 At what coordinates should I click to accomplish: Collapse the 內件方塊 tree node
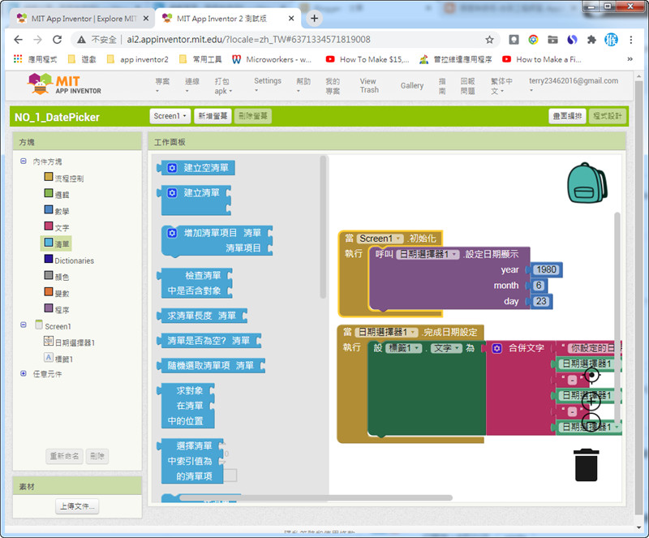24,161
